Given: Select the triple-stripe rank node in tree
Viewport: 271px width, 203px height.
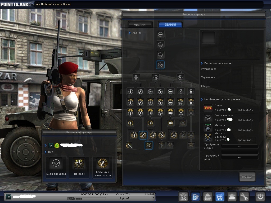Looking at the screenshot, I should click(x=160, y=55).
